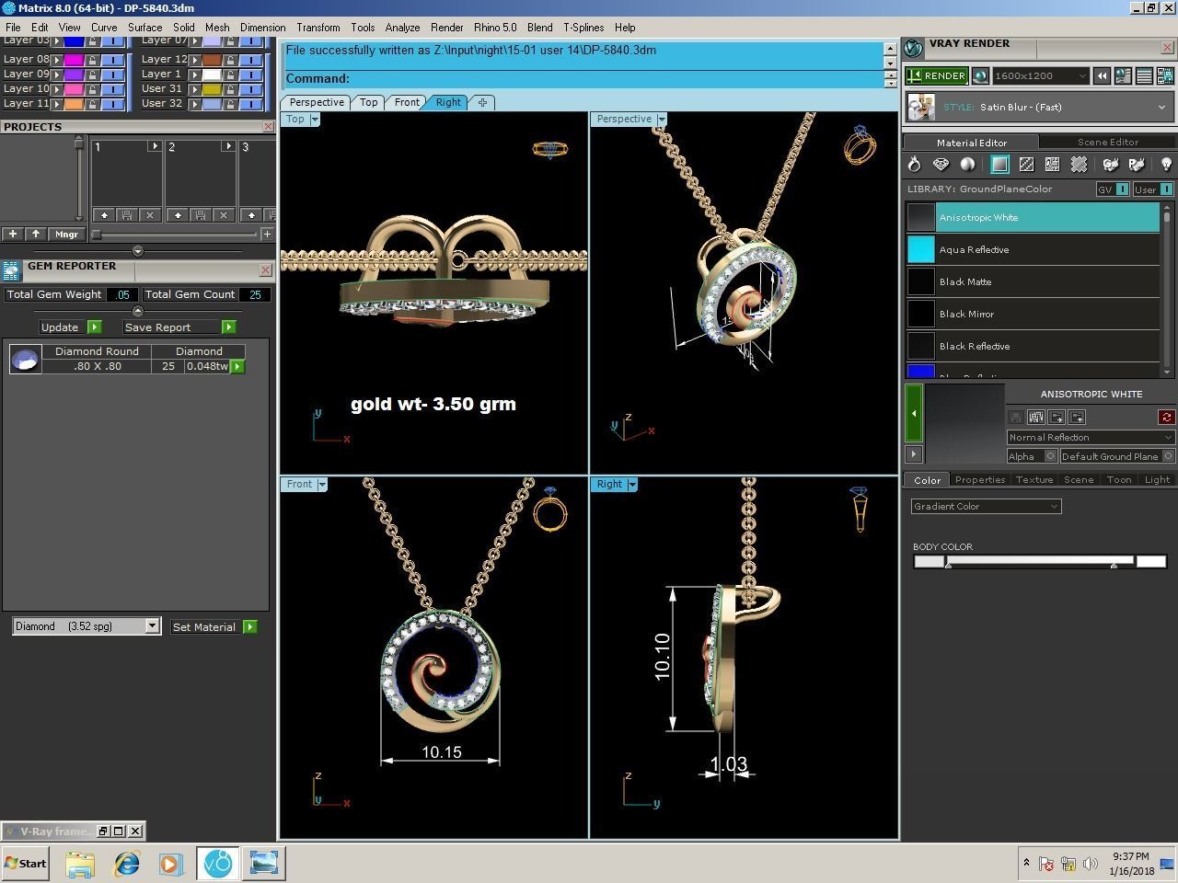The width and height of the screenshot is (1178, 883).
Task: Select Aqua Reflective material
Action: pyautogui.click(x=1033, y=250)
